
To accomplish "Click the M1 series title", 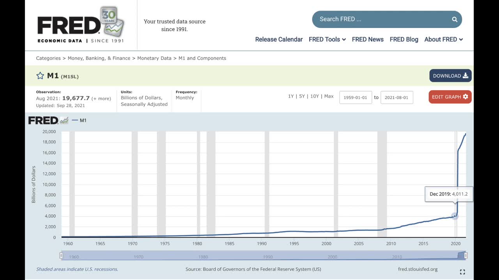I will pos(53,76).
